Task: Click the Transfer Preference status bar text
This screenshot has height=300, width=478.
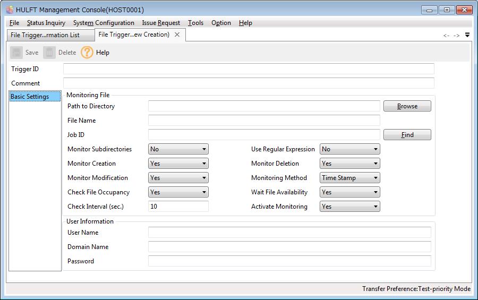Action: tap(416, 289)
